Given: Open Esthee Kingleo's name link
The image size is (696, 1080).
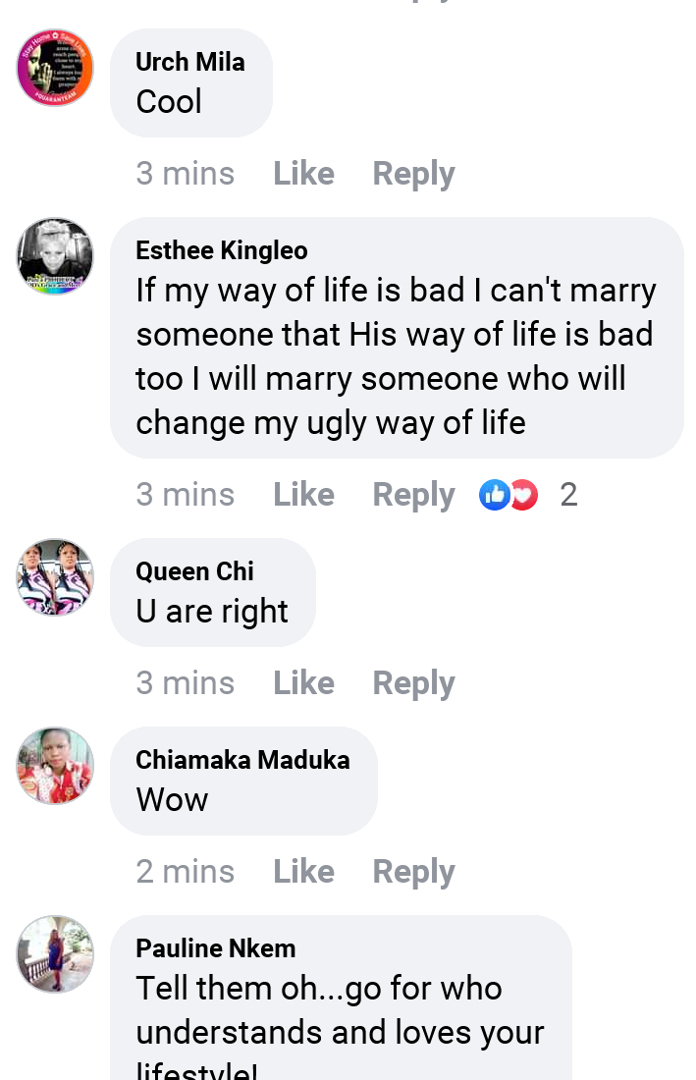Looking at the screenshot, I should (x=222, y=250).
